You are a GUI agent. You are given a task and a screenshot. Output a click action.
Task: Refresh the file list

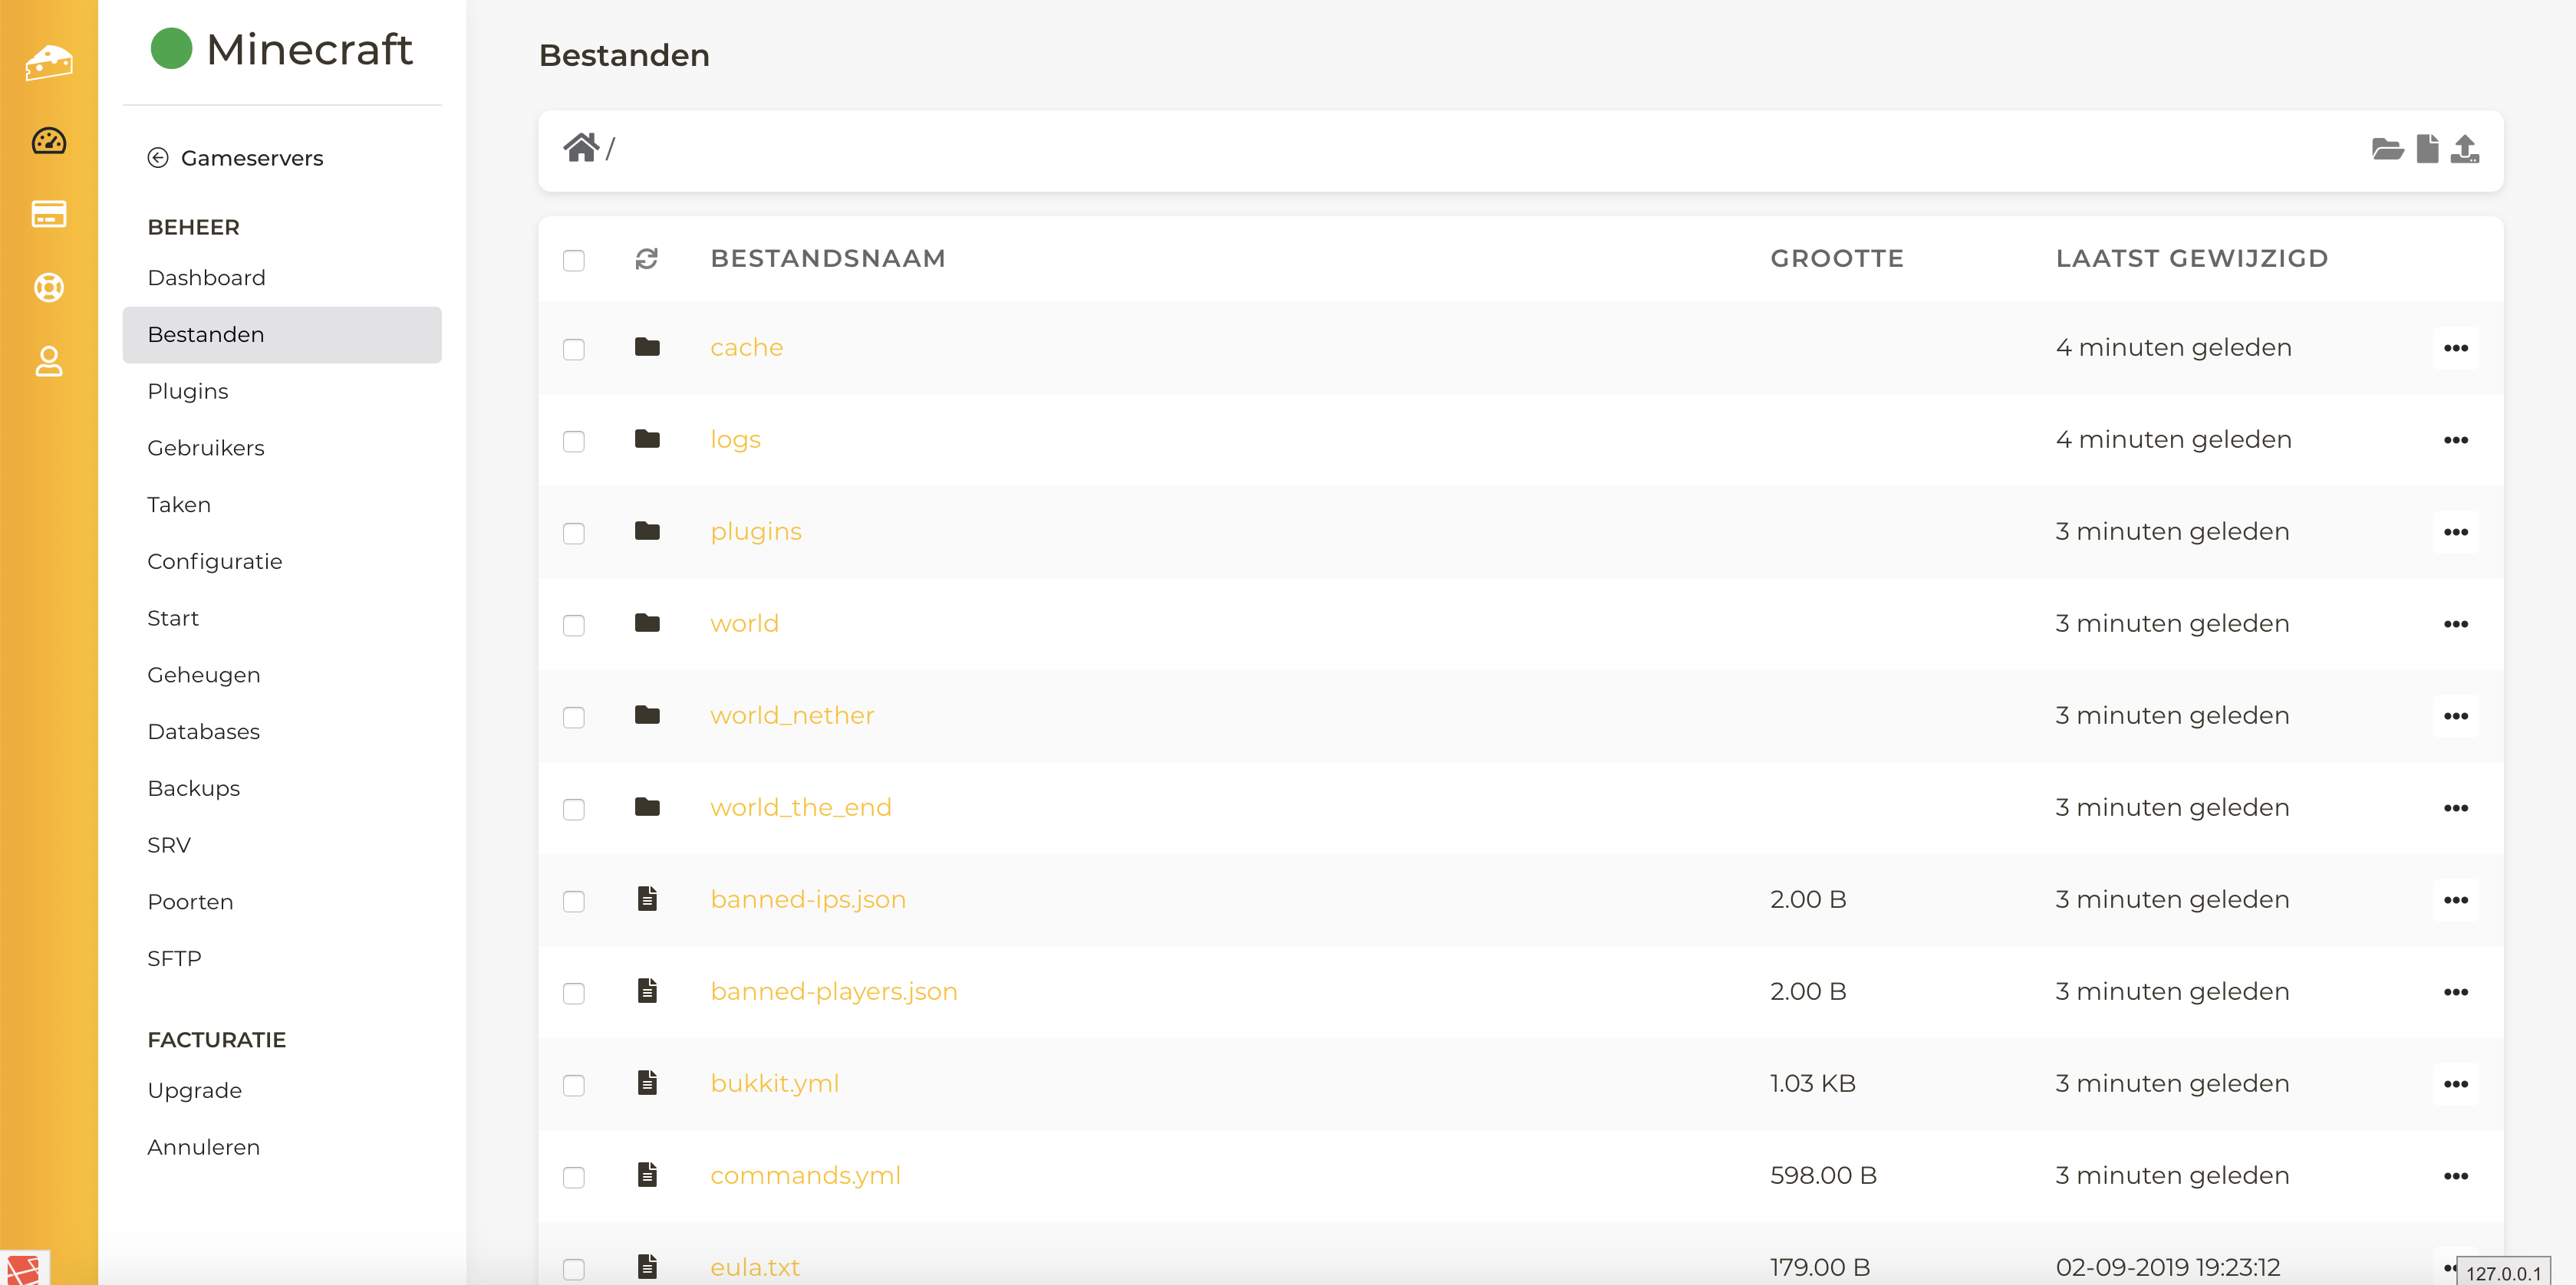point(646,259)
